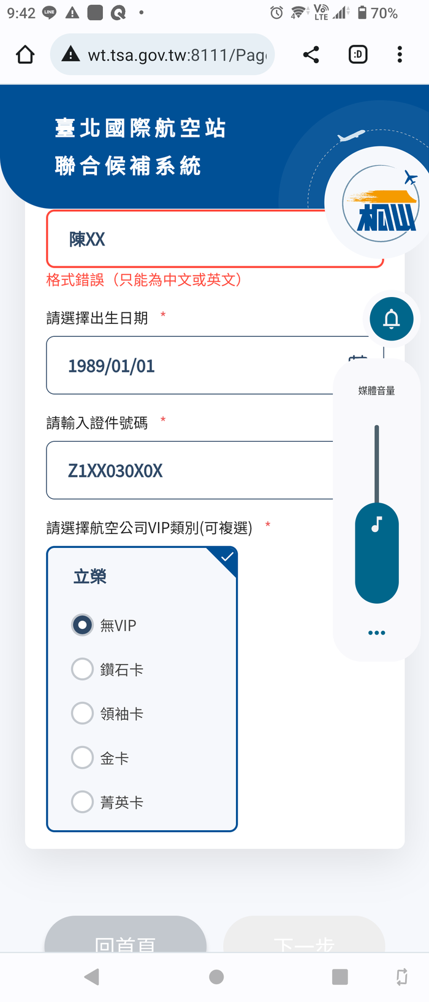Tap the share icon in browser toolbar

[311, 55]
